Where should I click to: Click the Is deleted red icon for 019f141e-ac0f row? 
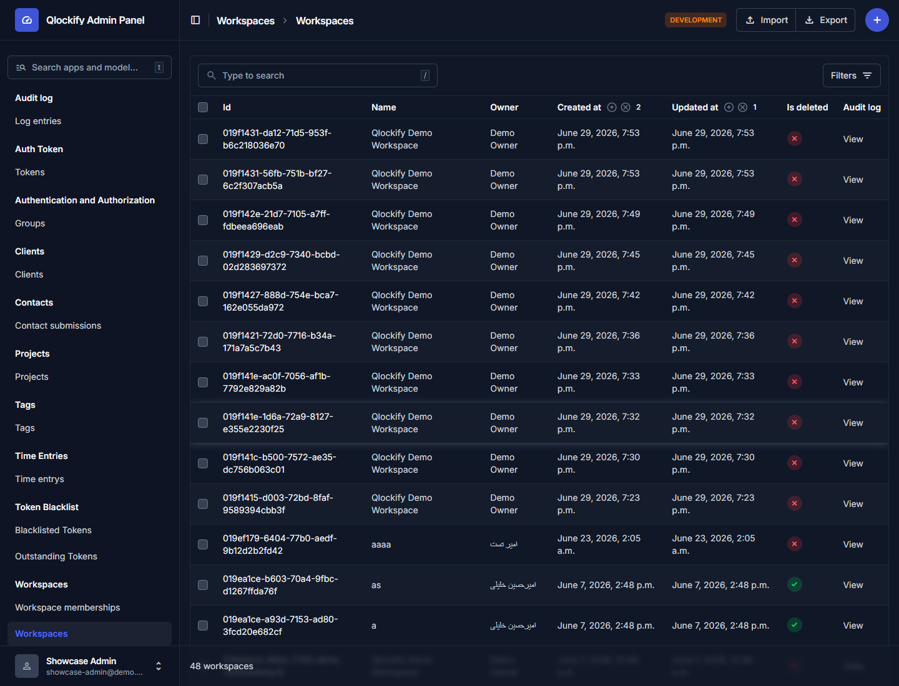point(794,382)
